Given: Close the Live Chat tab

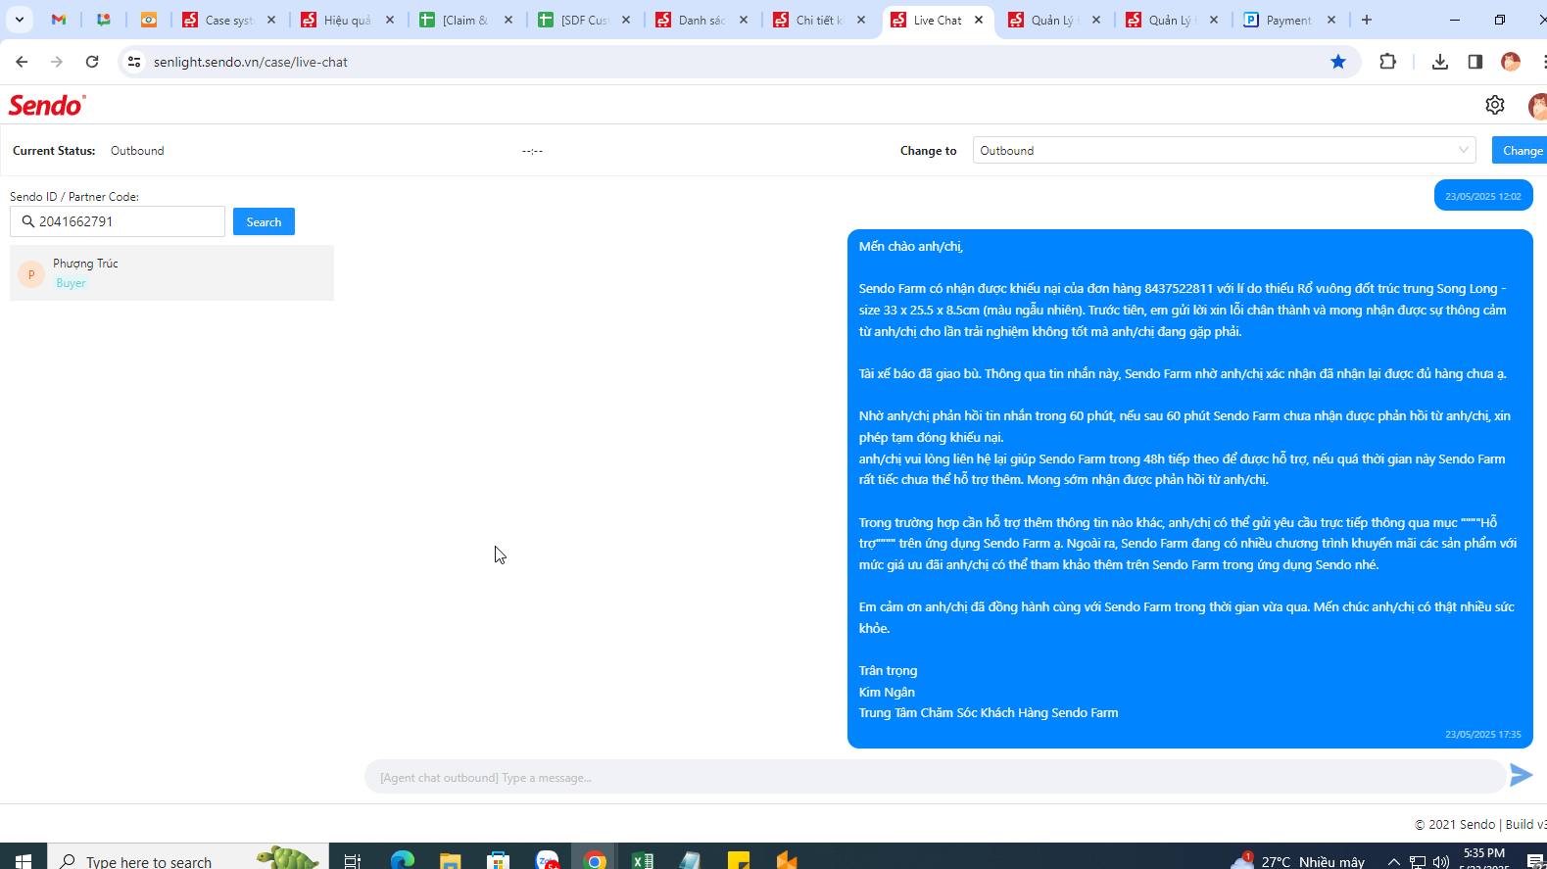Looking at the screenshot, I should point(979,20).
